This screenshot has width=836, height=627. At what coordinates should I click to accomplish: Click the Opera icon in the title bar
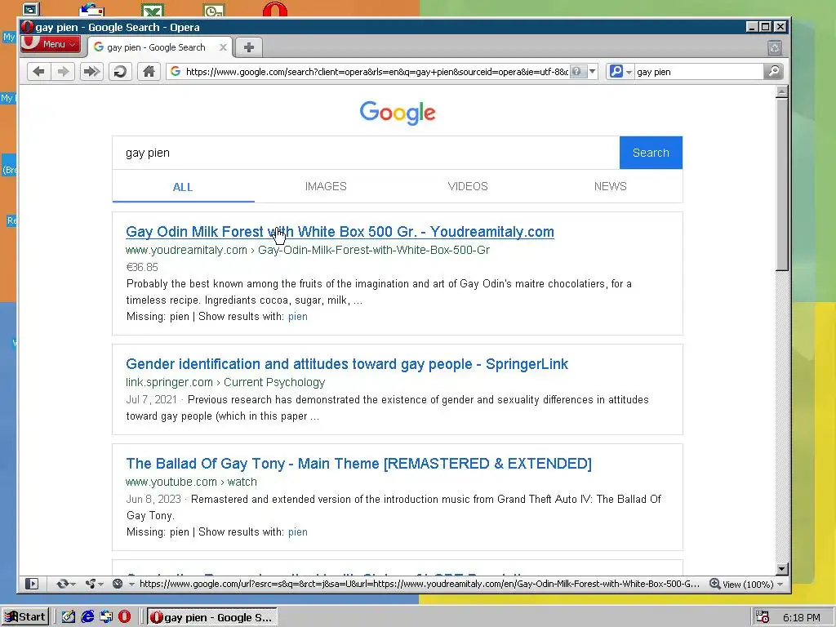click(27, 27)
